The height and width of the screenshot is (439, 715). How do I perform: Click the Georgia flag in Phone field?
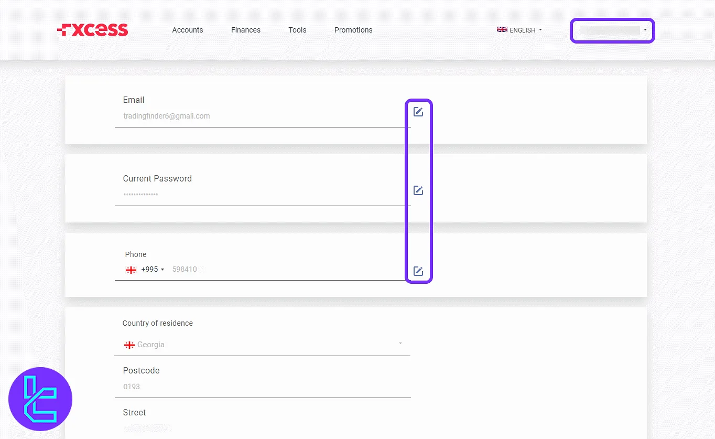(x=131, y=270)
